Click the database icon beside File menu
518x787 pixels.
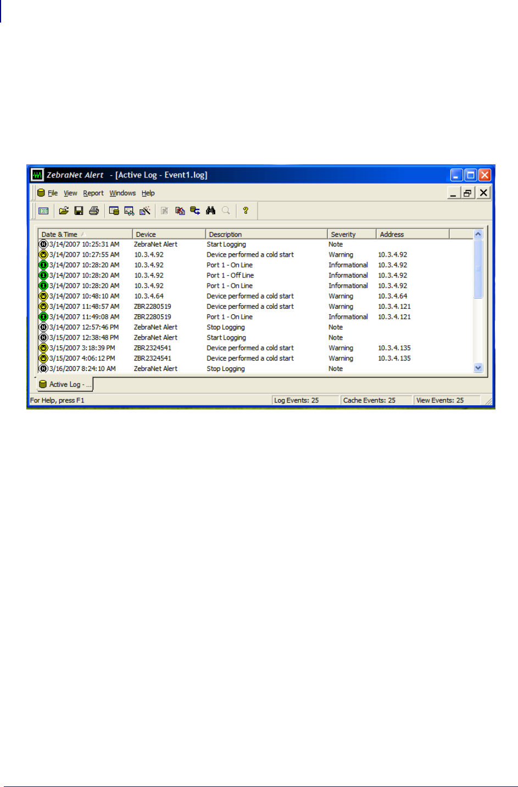(41, 193)
